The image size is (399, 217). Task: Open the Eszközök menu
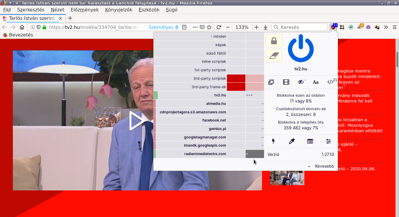pos(149,10)
